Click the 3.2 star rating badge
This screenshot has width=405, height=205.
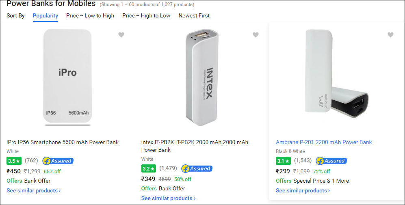(x=148, y=168)
